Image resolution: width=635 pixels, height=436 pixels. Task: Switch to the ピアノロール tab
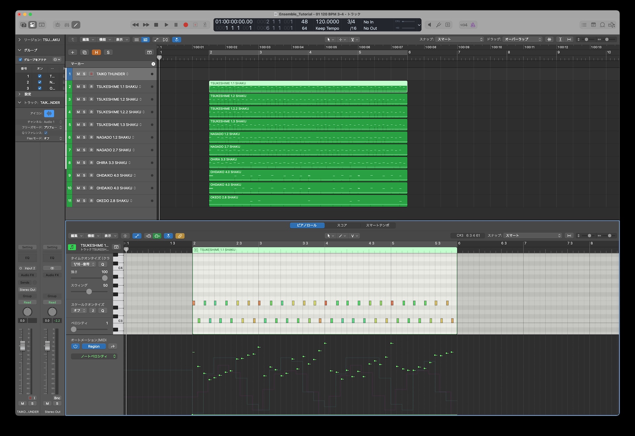[307, 225]
